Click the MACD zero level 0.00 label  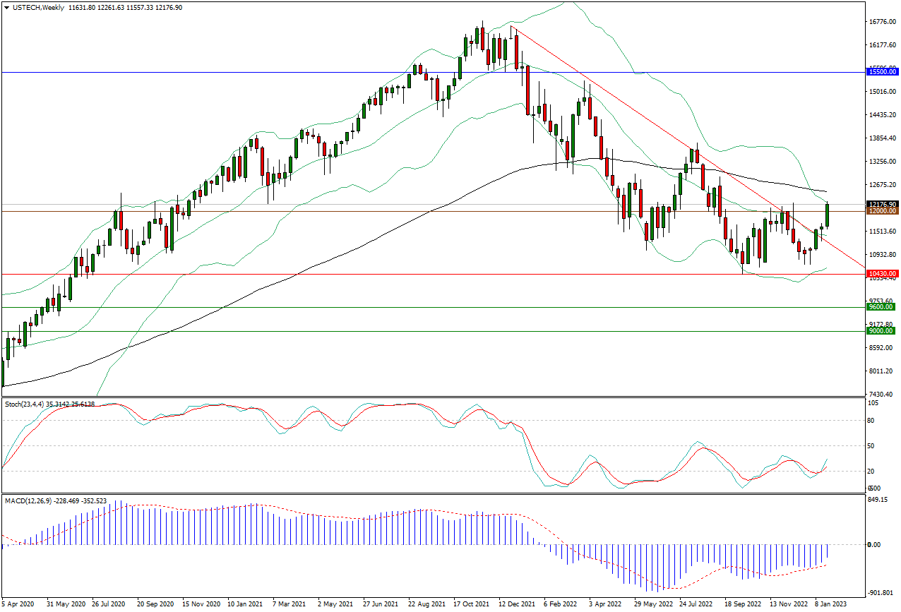(873, 544)
